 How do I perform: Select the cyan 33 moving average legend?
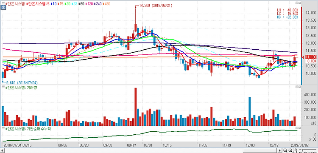(x=75, y=4)
